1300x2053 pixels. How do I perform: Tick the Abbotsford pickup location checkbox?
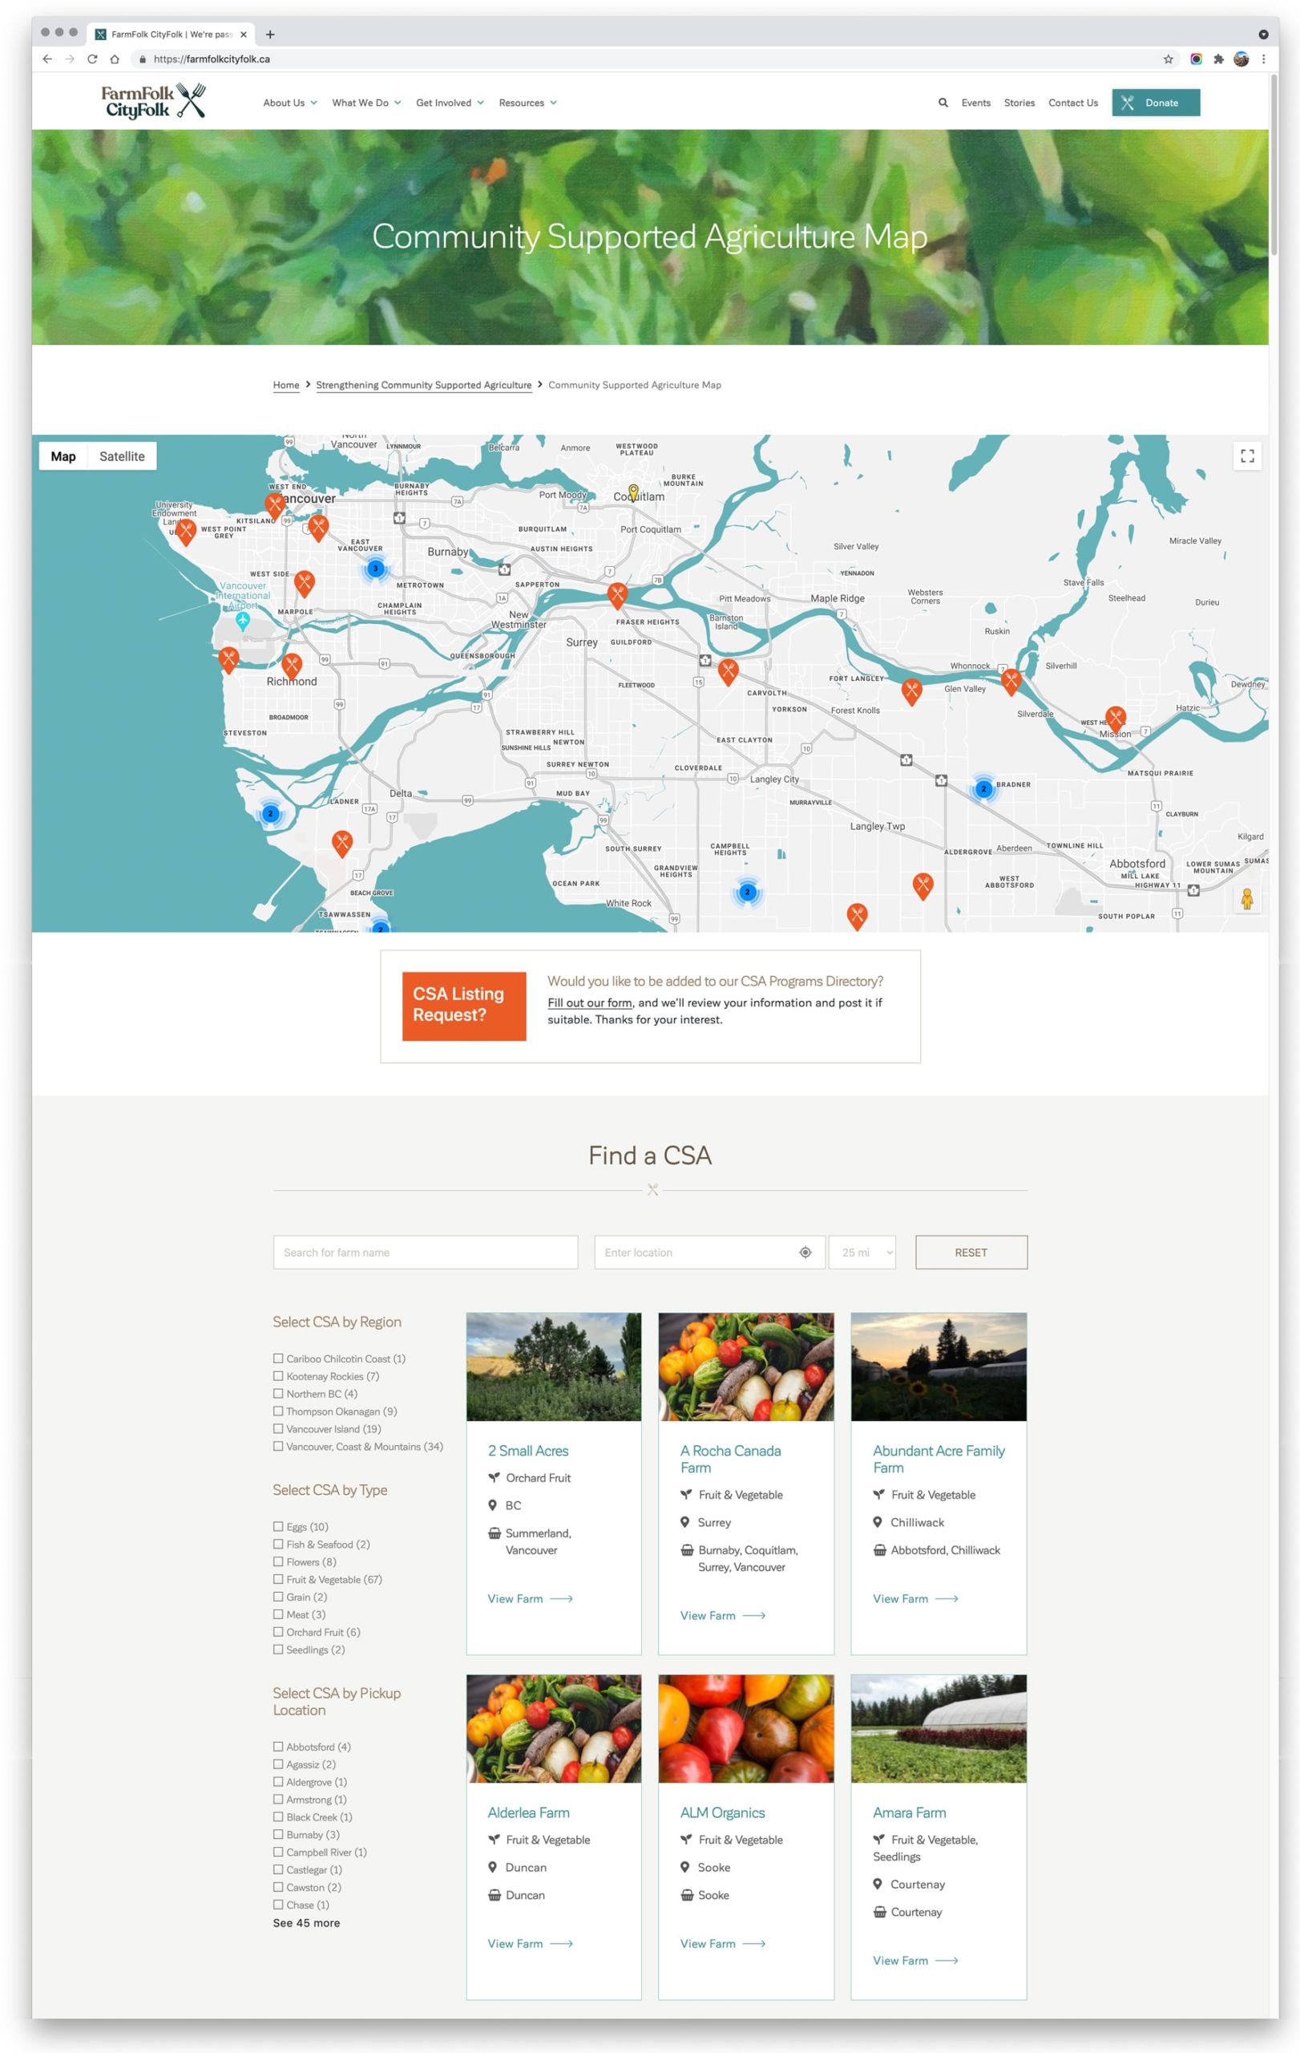click(278, 1747)
